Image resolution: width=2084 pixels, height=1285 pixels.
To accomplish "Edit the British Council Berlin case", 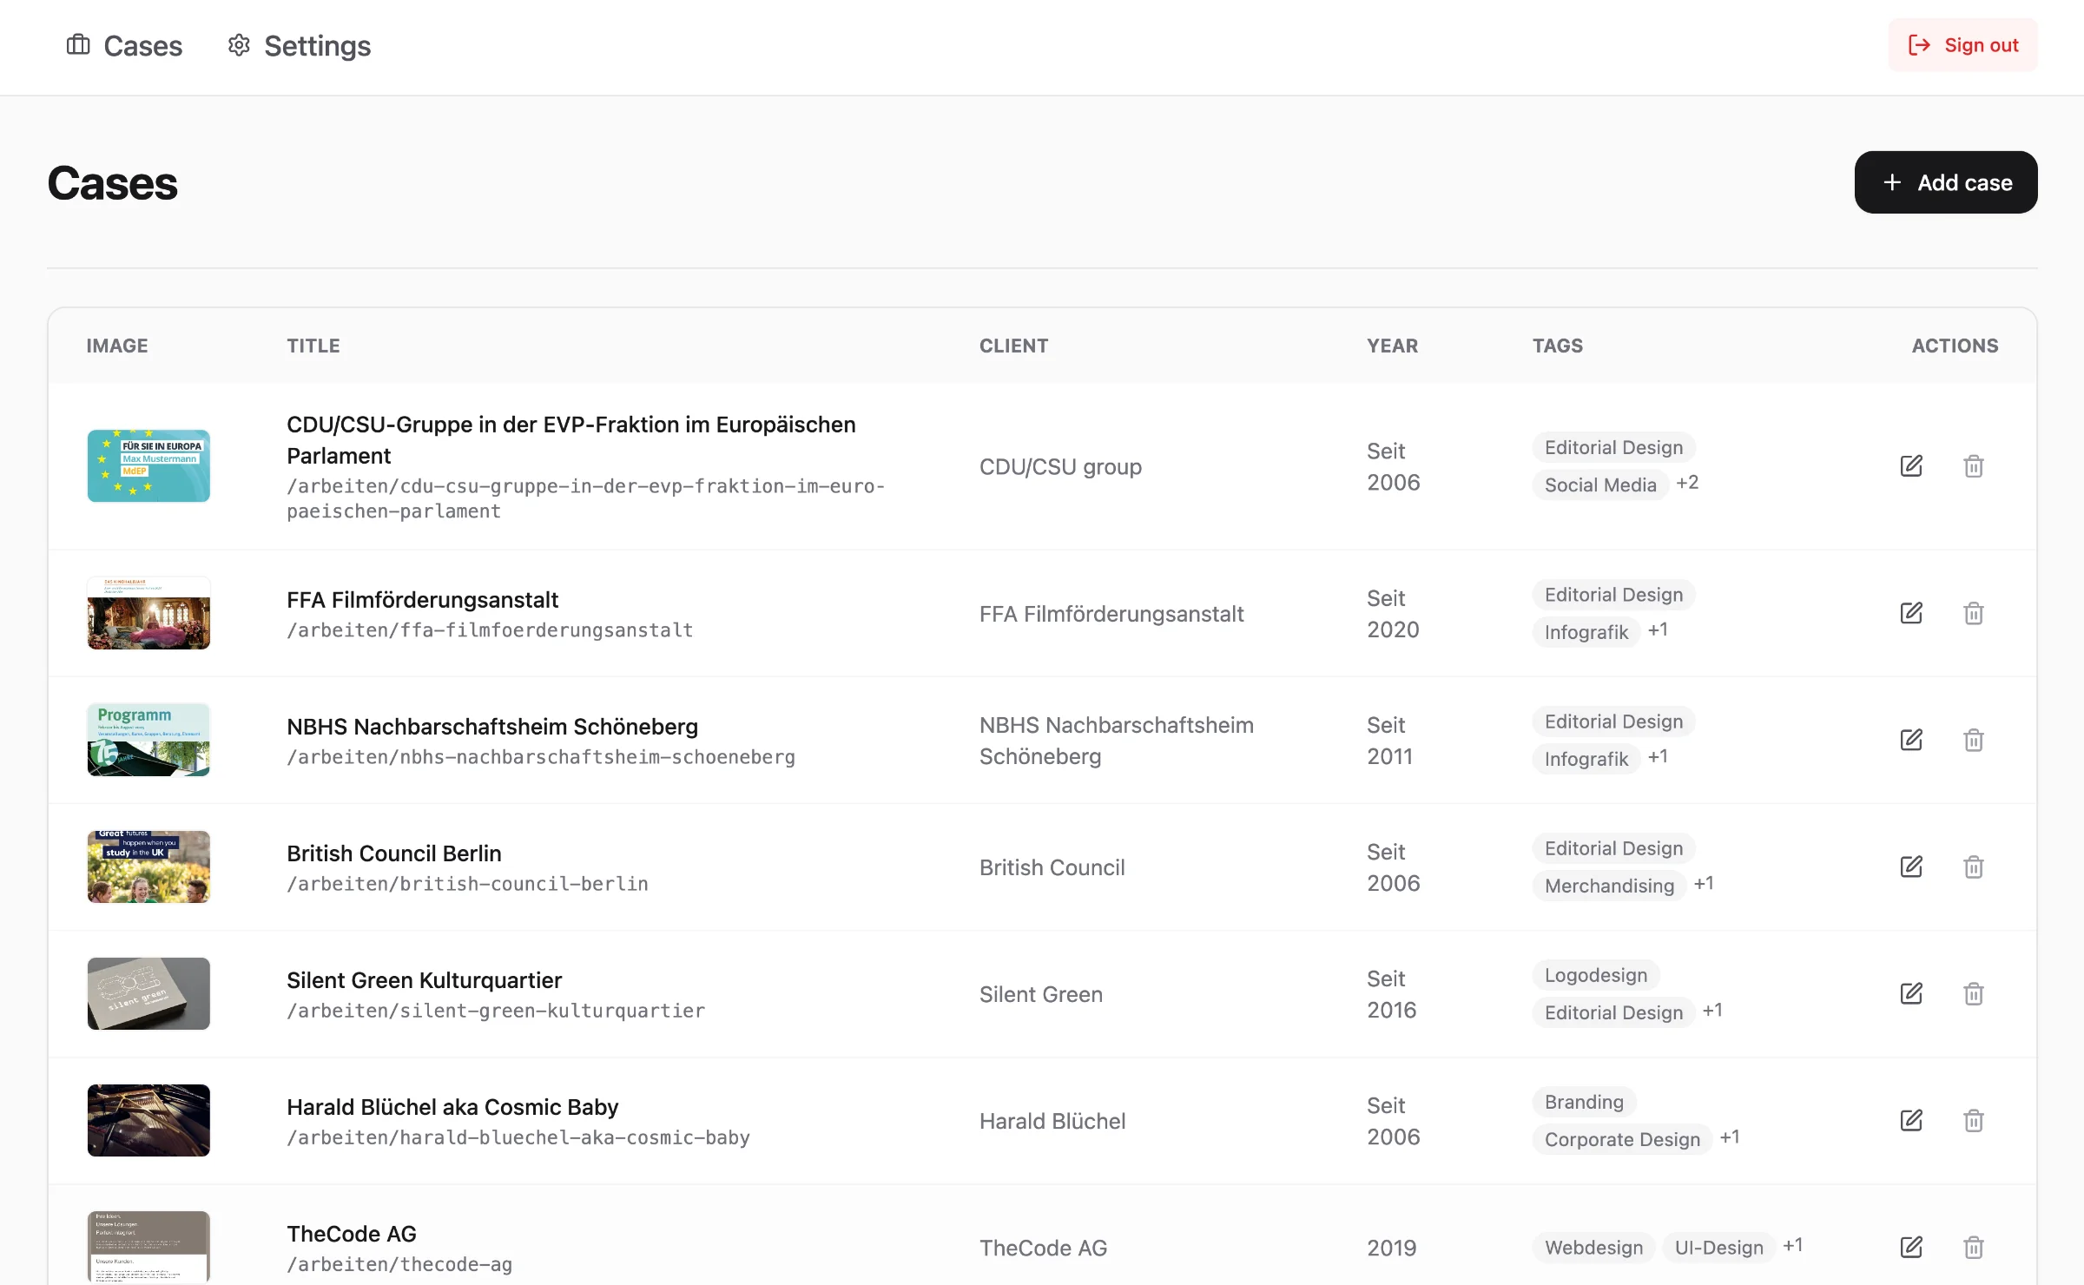I will tap(1911, 867).
